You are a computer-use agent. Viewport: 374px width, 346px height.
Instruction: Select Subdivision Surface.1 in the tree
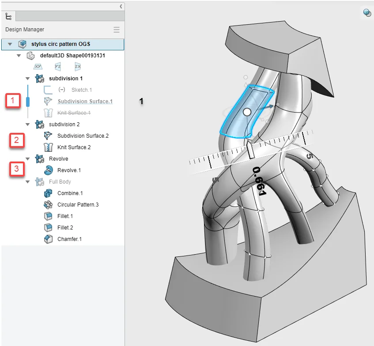point(85,102)
